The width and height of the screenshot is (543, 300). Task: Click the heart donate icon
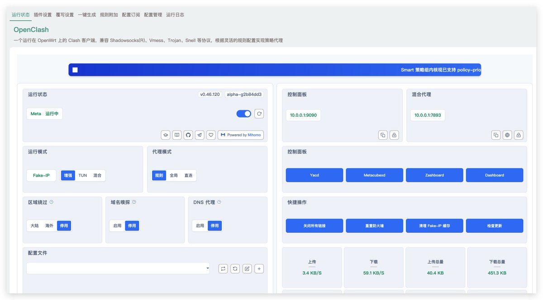[x=211, y=135]
